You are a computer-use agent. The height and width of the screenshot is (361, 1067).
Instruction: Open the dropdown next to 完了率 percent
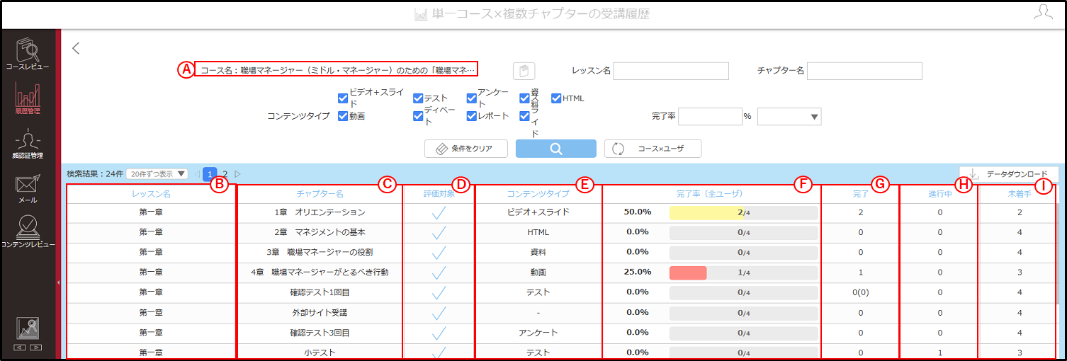pyautogui.click(x=789, y=117)
